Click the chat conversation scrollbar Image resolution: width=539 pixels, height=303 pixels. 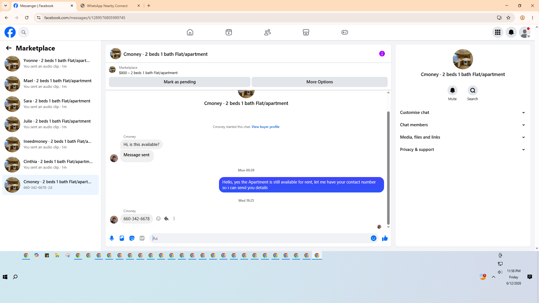[388, 168]
